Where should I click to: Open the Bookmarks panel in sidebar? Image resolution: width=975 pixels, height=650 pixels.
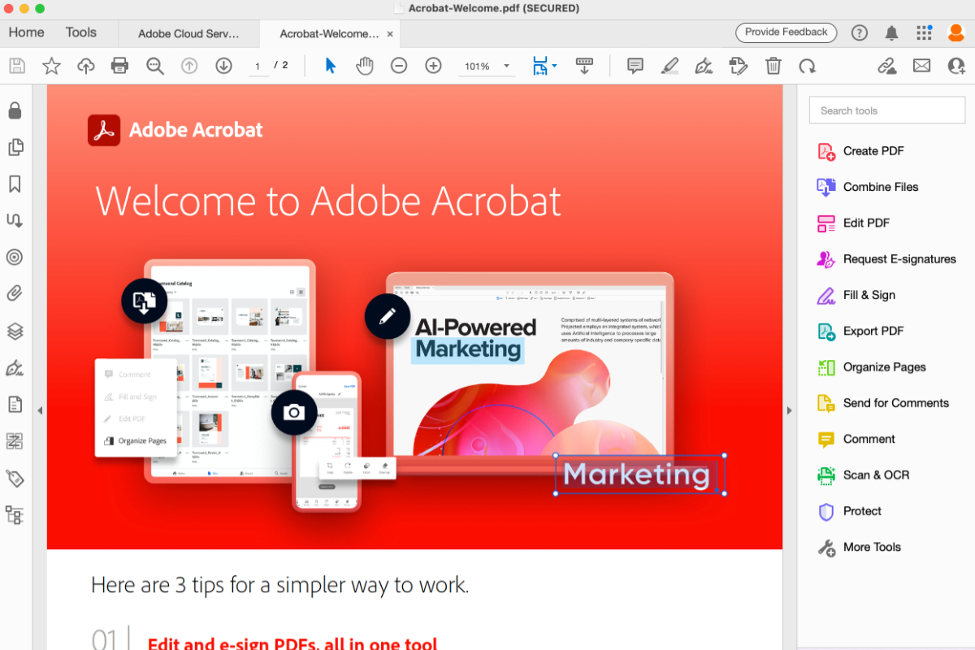(x=15, y=184)
